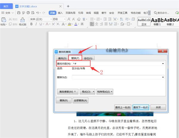The width and height of the screenshot is (179, 138).
Task: Open the 特殊格式 dropdown button
Action: [105, 91]
